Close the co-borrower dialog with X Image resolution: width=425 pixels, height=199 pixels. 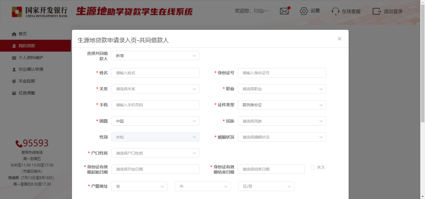coord(340,38)
